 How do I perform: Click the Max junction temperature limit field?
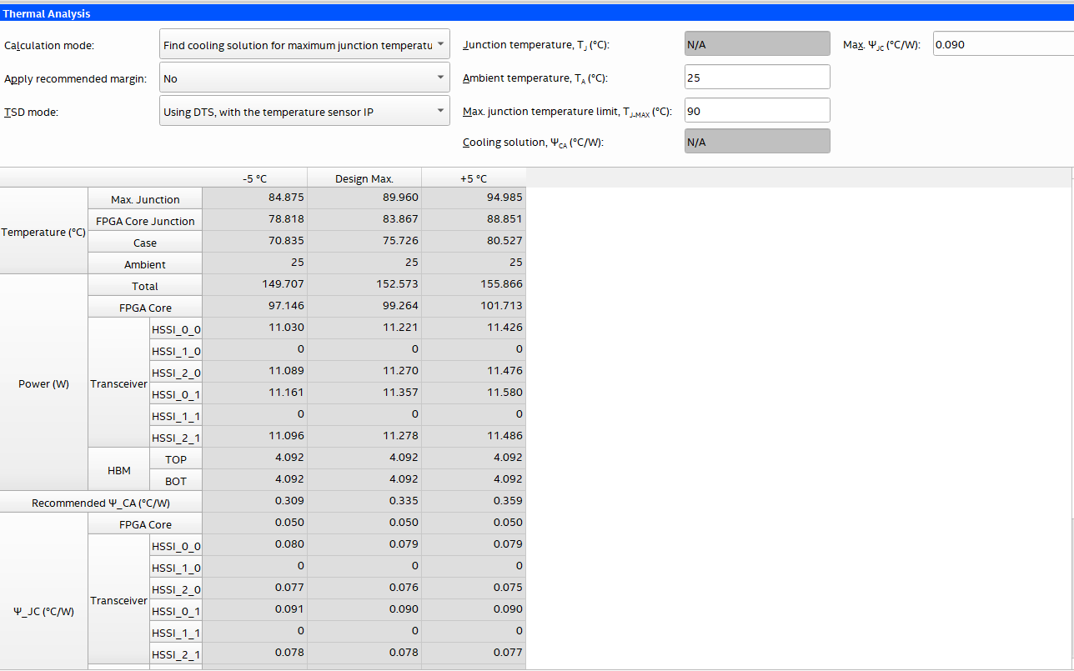[756, 111]
